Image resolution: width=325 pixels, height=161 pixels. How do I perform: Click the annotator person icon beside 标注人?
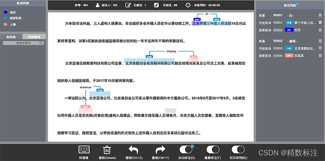97,5
